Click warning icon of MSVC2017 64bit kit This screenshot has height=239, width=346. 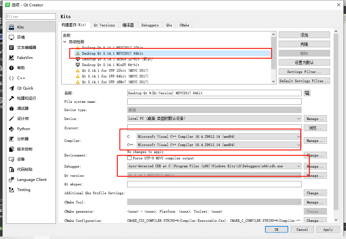tap(78, 53)
